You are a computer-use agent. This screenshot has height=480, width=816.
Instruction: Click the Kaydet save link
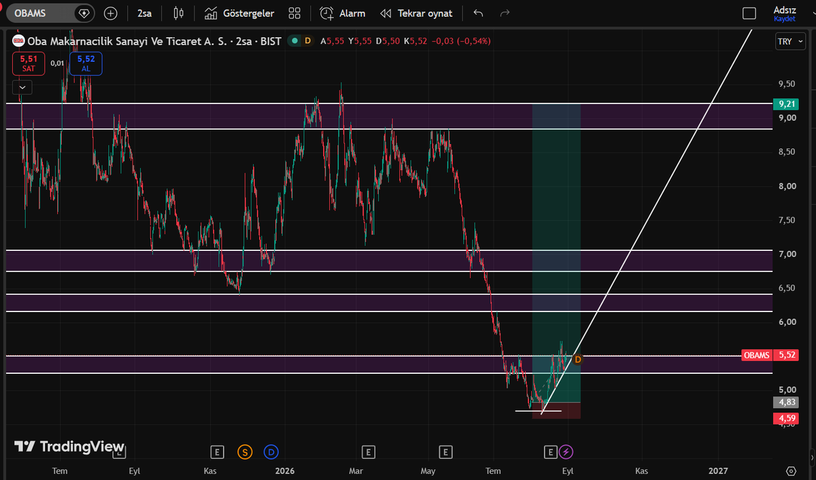785,18
